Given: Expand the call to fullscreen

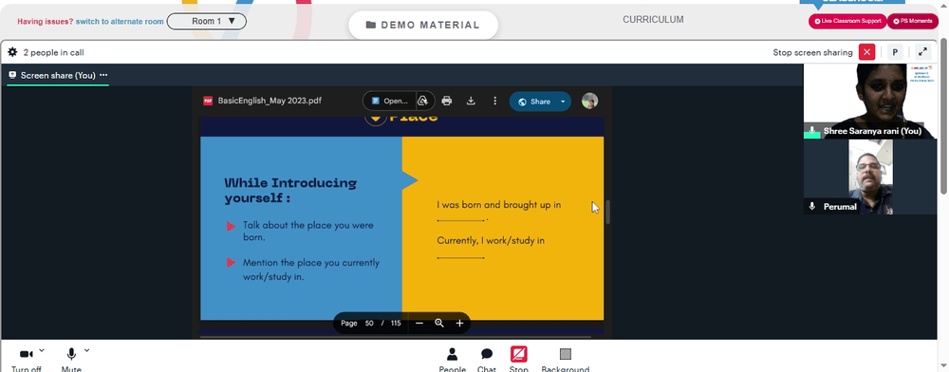Looking at the screenshot, I should [x=923, y=52].
